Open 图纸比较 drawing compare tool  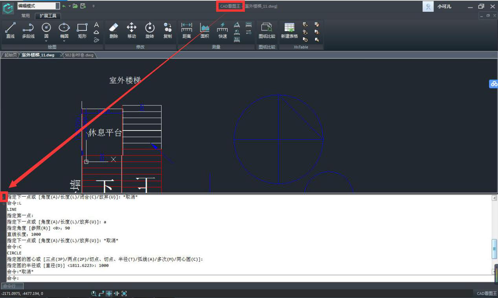pyautogui.click(x=267, y=31)
